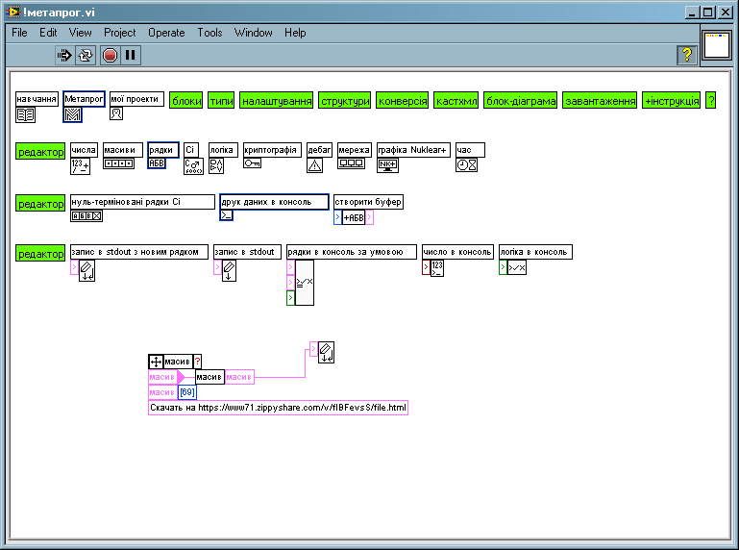Image resolution: width=739 pixels, height=550 pixels.
Task: Click the друк даних в консоль prompt icon
Action: [x=226, y=215]
